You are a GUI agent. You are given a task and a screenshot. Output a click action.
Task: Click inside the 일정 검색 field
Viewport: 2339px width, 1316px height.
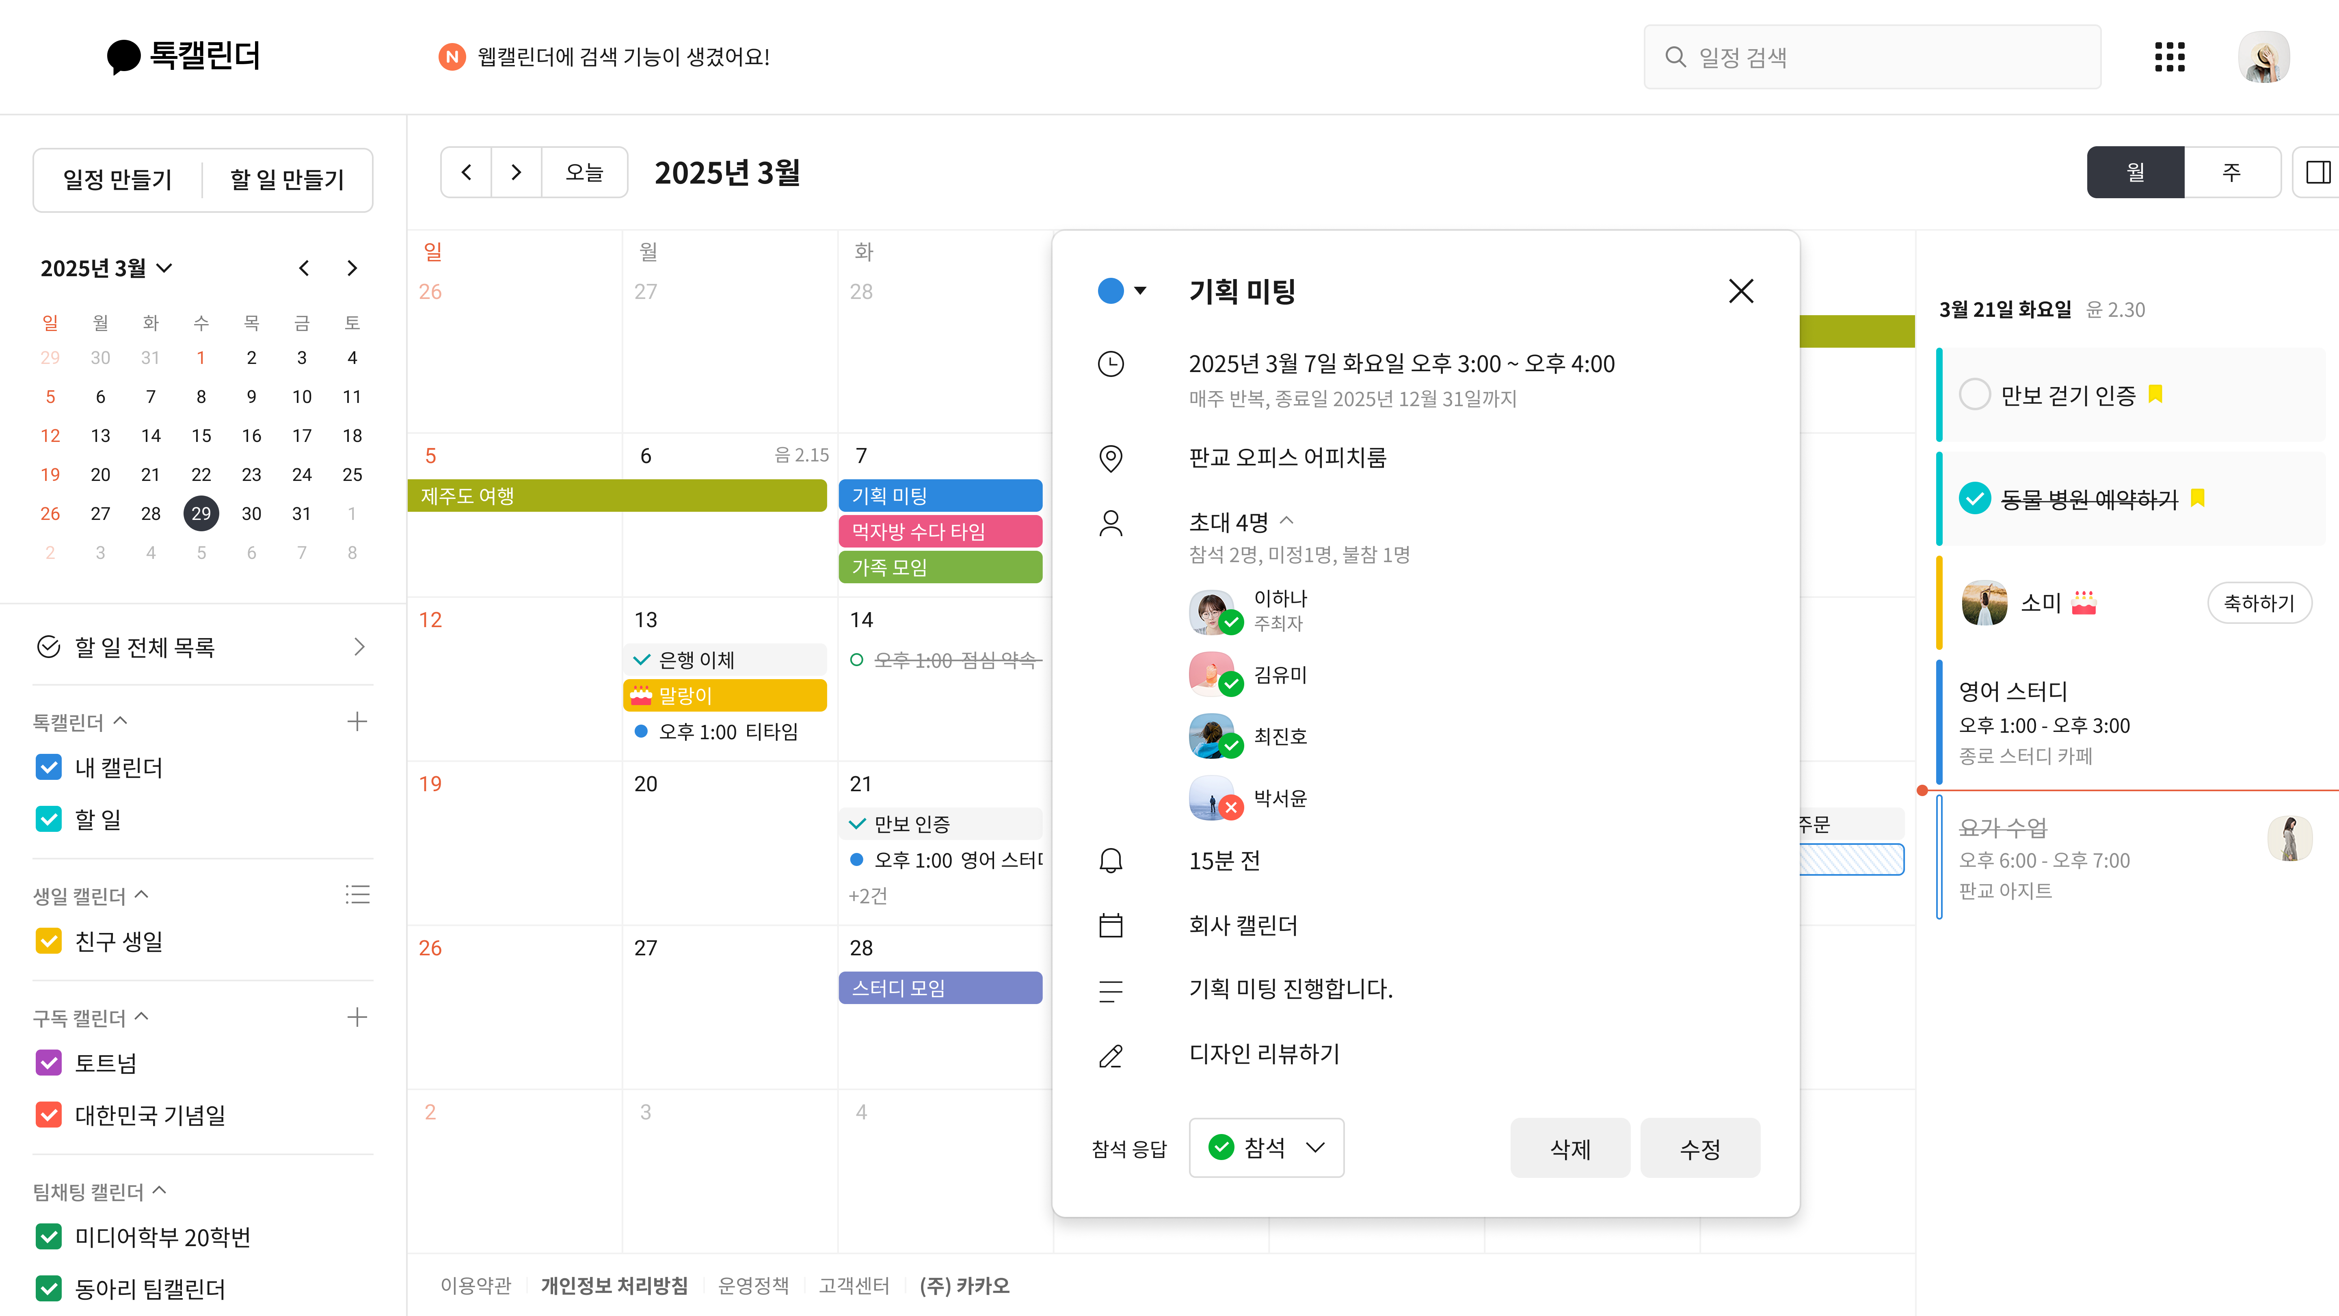coord(1872,57)
